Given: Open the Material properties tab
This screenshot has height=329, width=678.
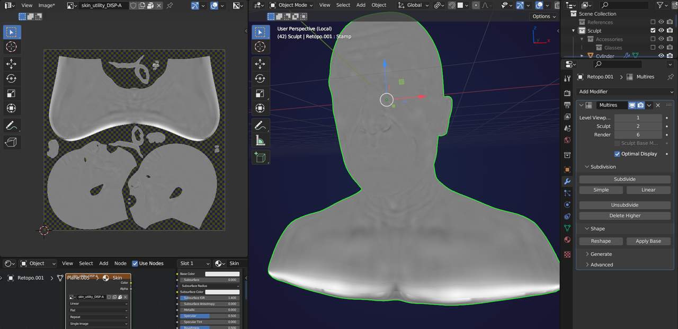Looking at the screenshot, I should 567,239.
